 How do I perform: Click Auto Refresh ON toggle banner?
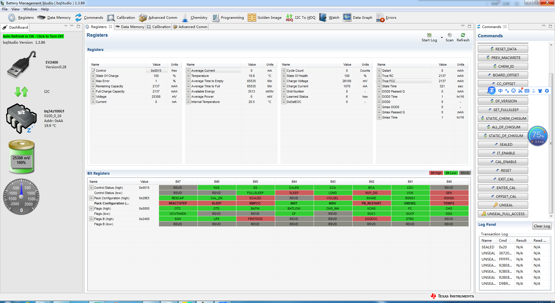pos(33,36)
